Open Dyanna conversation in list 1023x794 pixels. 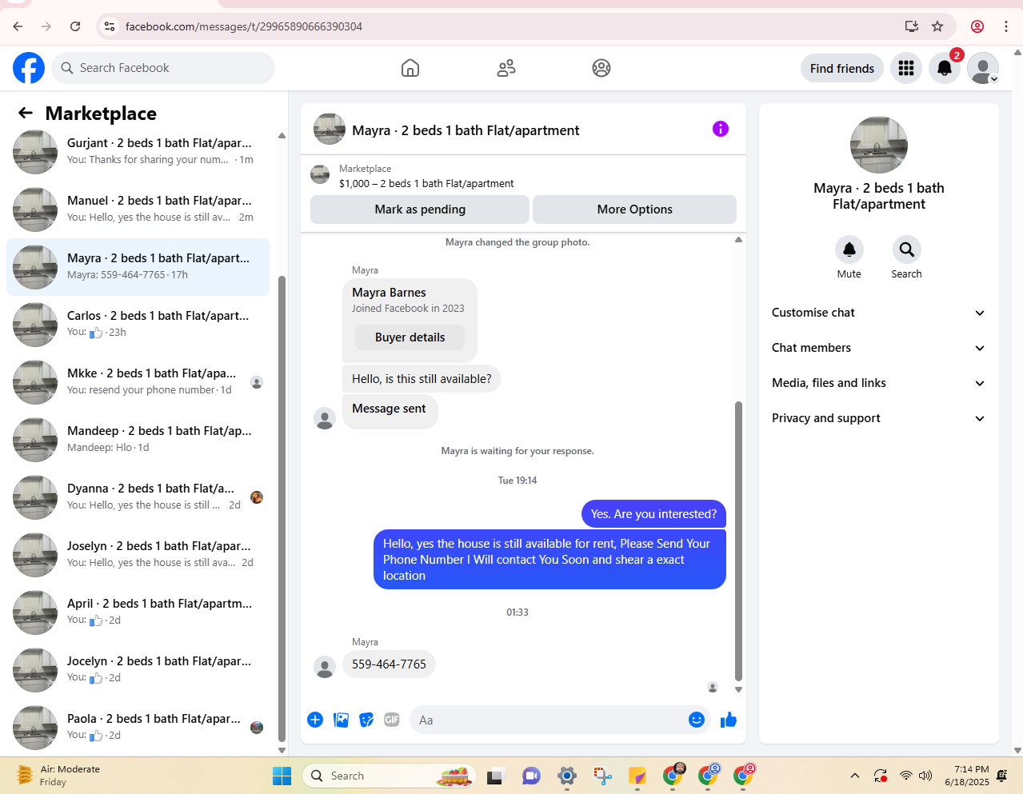pyautogui.click(x=138, y=497)
